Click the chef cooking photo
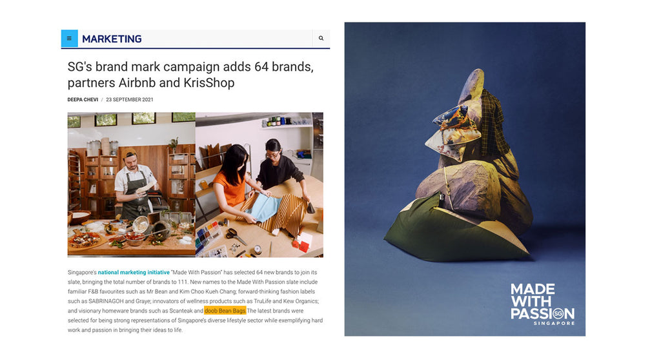Screen dimensions: 661x361 (x=132, y=184)
